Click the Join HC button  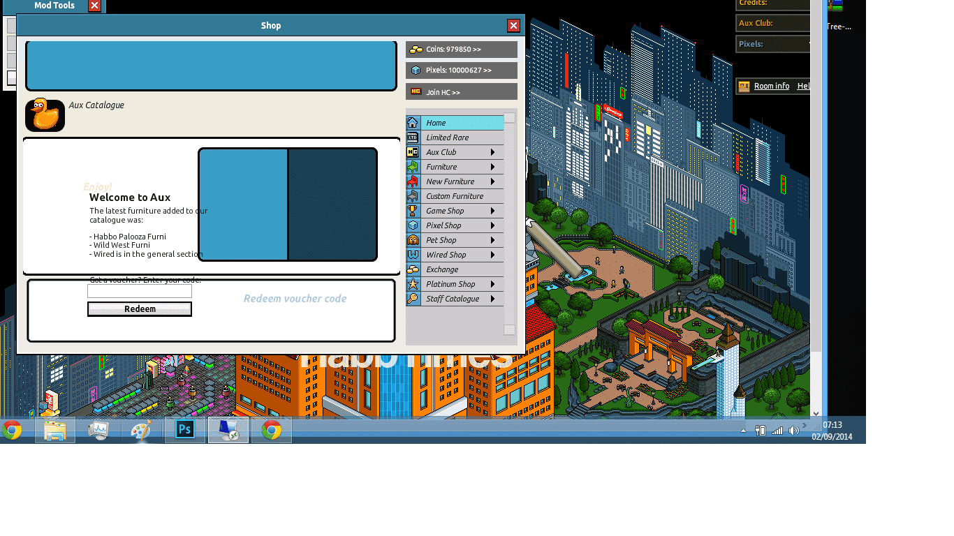[x=462, y=91]
